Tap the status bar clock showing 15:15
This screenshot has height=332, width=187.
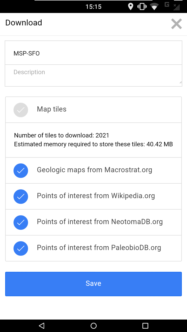pyautogui.click(x=94, y=7)
